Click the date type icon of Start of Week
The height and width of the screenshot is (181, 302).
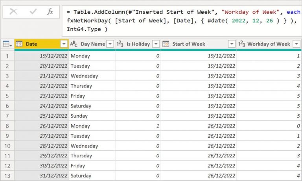166,44
